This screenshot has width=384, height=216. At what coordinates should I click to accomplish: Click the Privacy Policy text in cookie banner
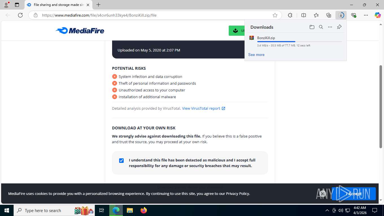pos(237,193)
